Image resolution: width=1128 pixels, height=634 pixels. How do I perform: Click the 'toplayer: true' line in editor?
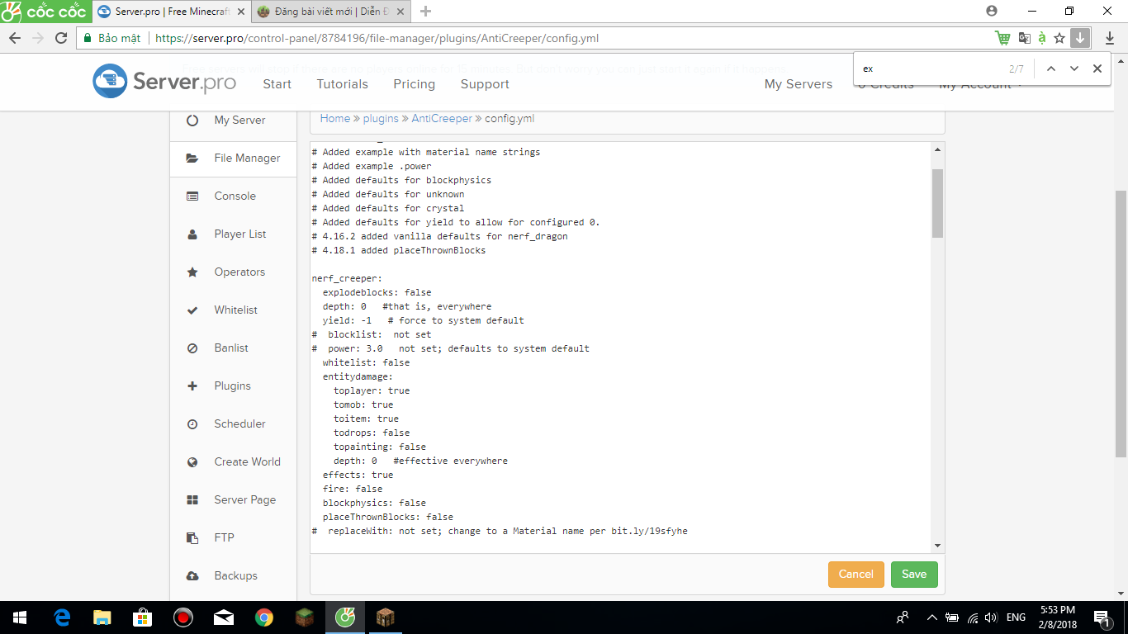(x=372, y=390)
